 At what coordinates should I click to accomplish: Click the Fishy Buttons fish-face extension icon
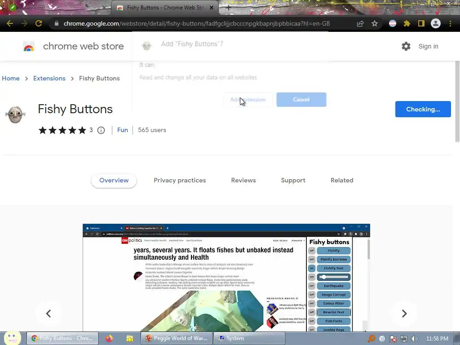pos(15,115)
